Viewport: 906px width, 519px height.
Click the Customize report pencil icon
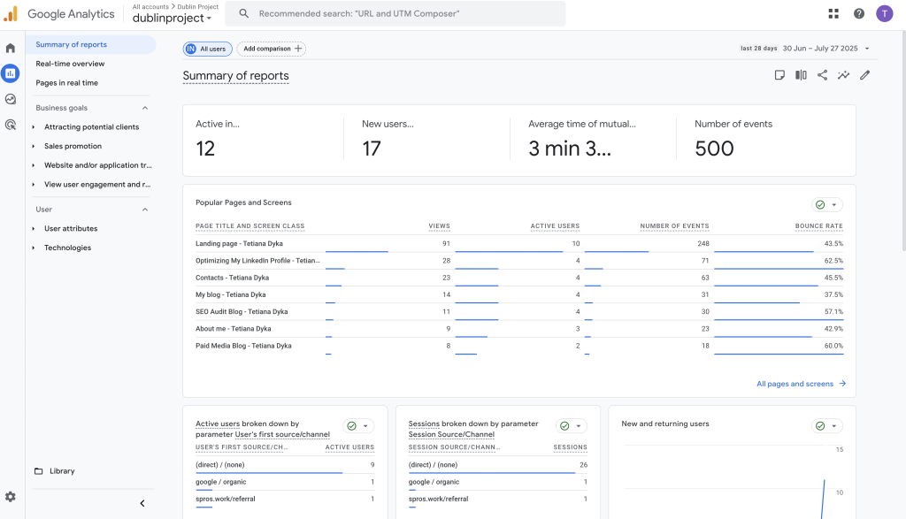coord(865,75)
